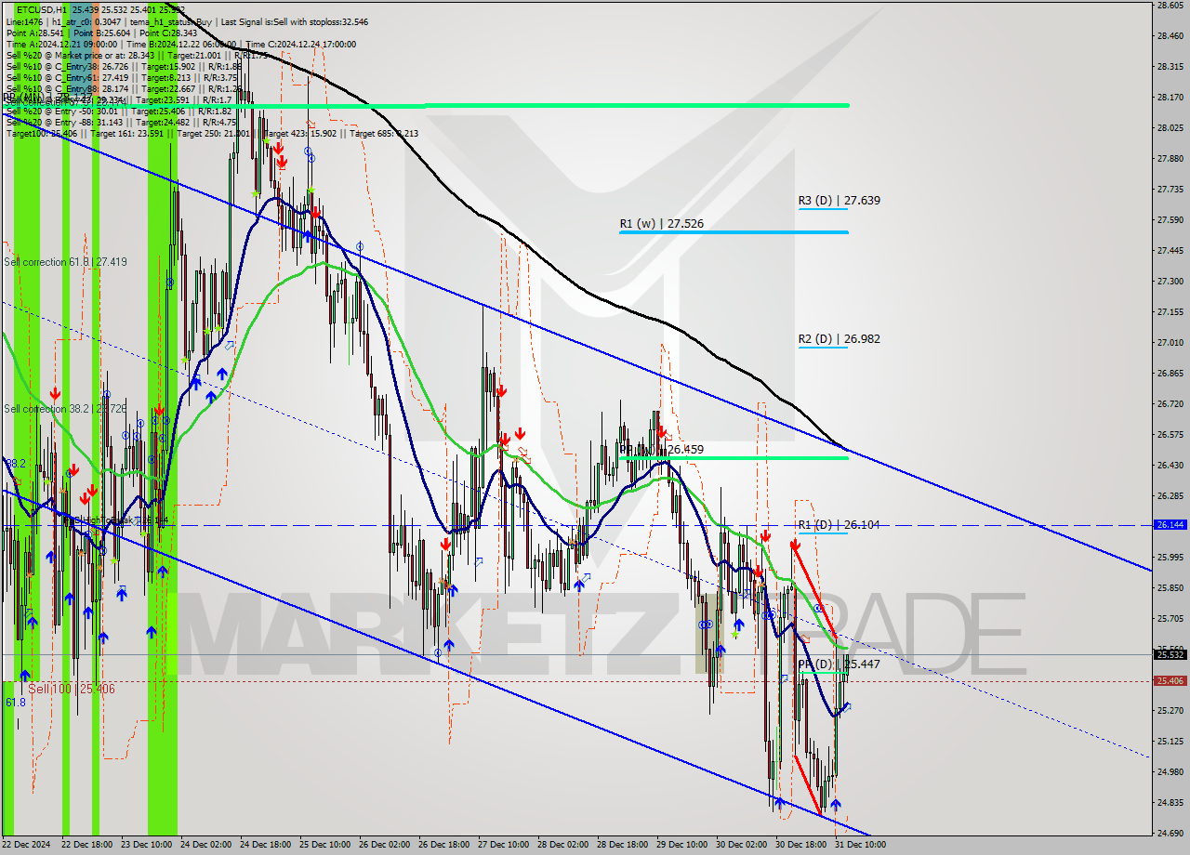The height and width of the screenshot is (855, 1190).
Task: Click the '31 Dec 10:00' time axis label
Action: pos(860,845)
